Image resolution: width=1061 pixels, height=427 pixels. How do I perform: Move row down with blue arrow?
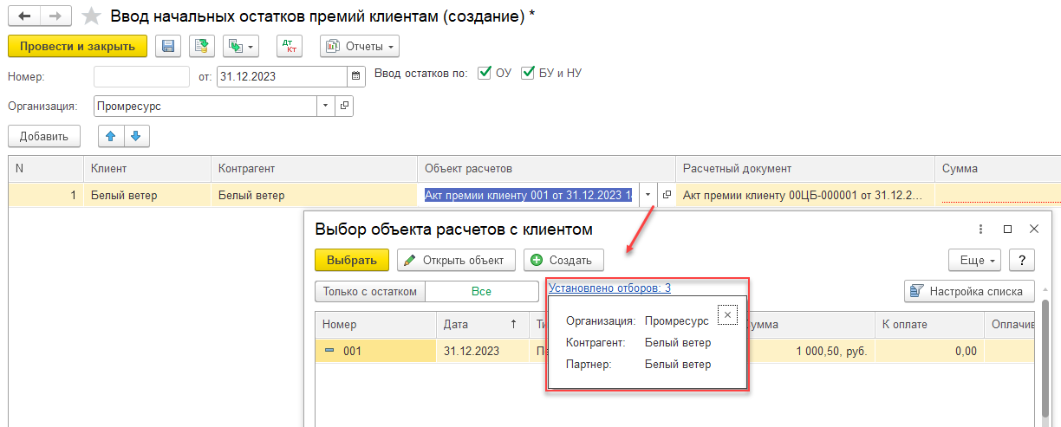tap(137, 136)
